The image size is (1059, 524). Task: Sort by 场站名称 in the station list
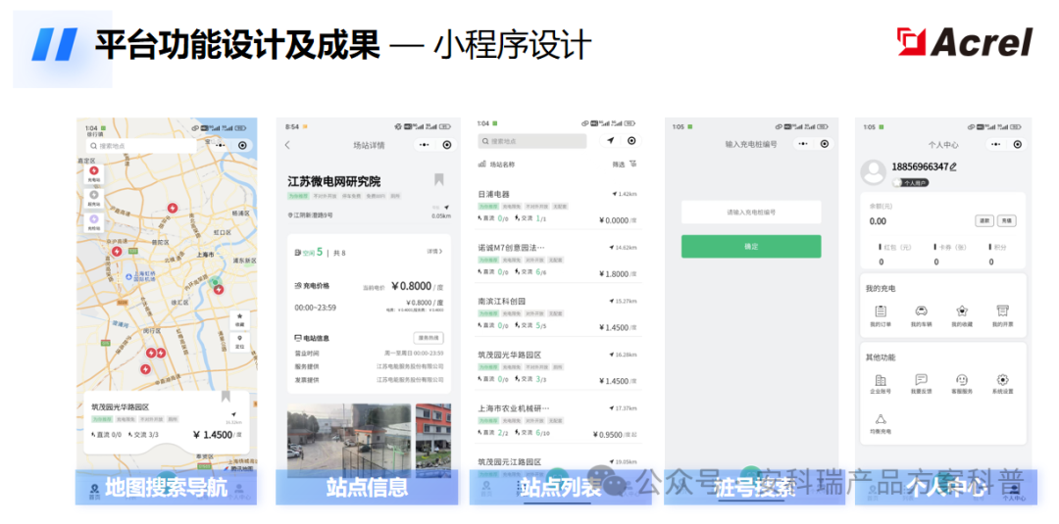(497, 164)
